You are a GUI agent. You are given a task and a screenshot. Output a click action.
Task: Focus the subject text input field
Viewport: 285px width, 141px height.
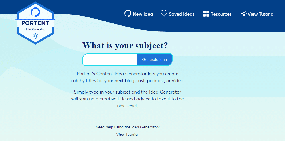click(110, 60)
